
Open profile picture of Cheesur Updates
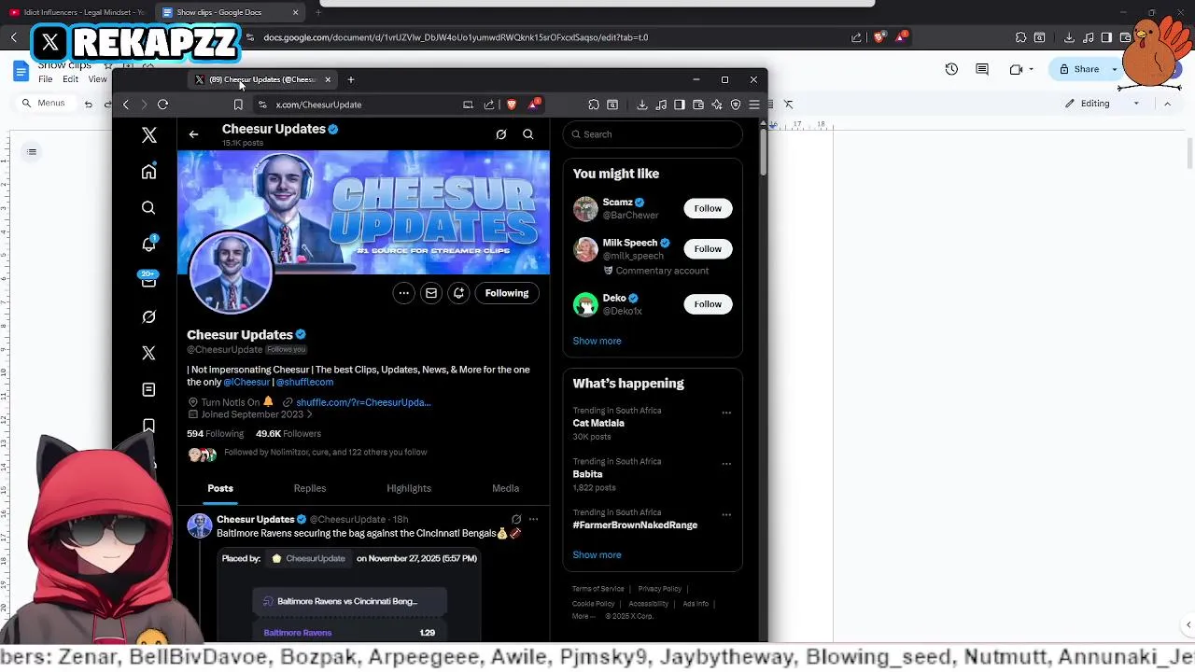point(231,272)
